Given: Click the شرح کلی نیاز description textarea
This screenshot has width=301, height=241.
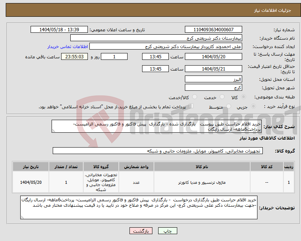Looking at the screenshot, I should click(157, 126).
